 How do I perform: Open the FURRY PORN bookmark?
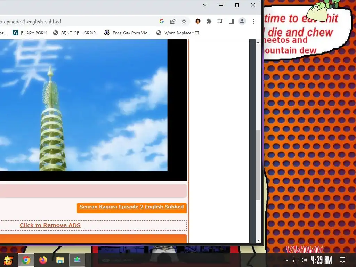point(30,33)
